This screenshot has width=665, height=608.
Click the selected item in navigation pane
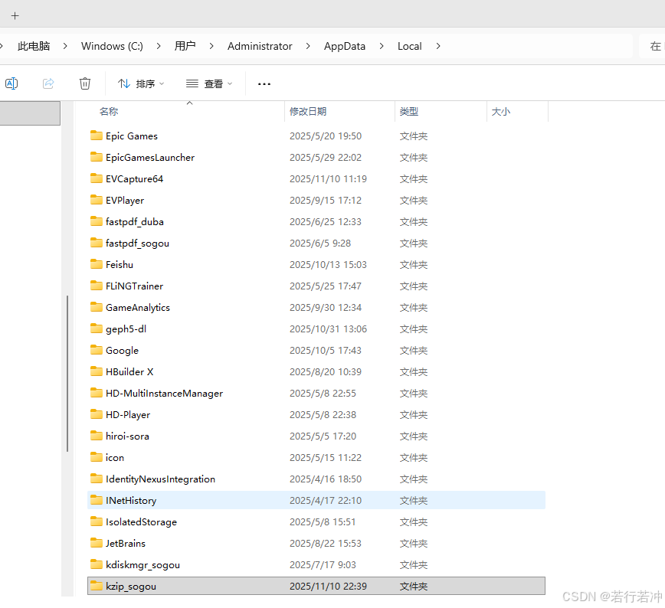[x=30, y=113]
